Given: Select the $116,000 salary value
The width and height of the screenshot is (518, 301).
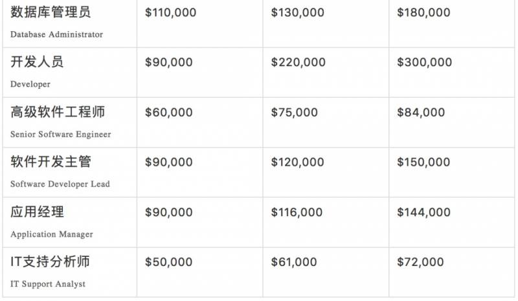Looking at the screenshot, I should click(297, 212).
